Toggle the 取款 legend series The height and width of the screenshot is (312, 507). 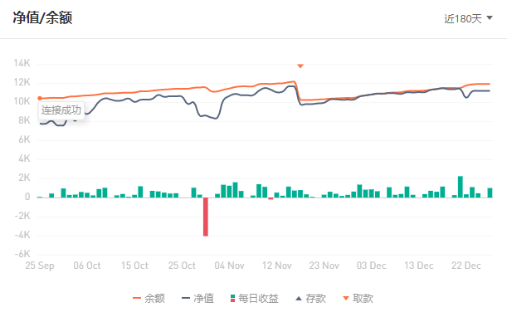pos(358,298)
